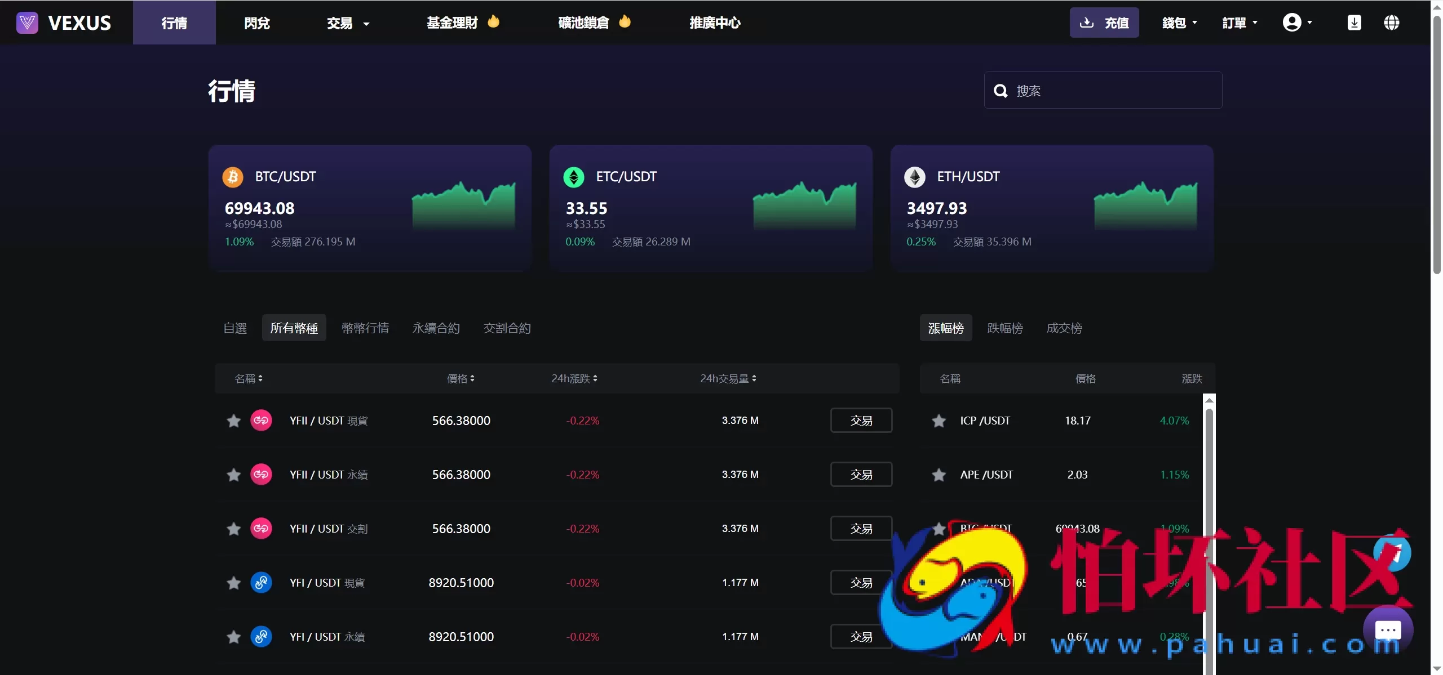The height and width of the screenshot is (675, 1443).
Task: Click the VEXUS logo
Action: [x=64, y=23]
